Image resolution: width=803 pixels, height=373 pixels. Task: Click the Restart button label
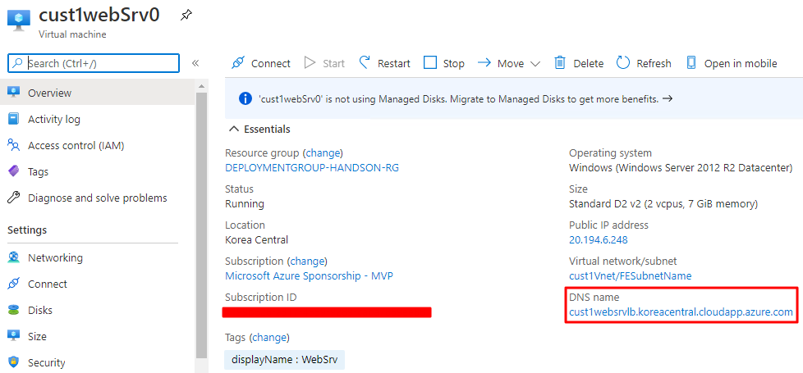pyautogui.click(x=394, y=63)
